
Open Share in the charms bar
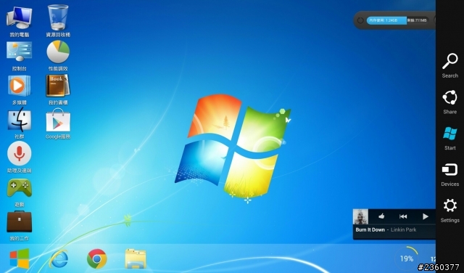click(x=449, y=102)
